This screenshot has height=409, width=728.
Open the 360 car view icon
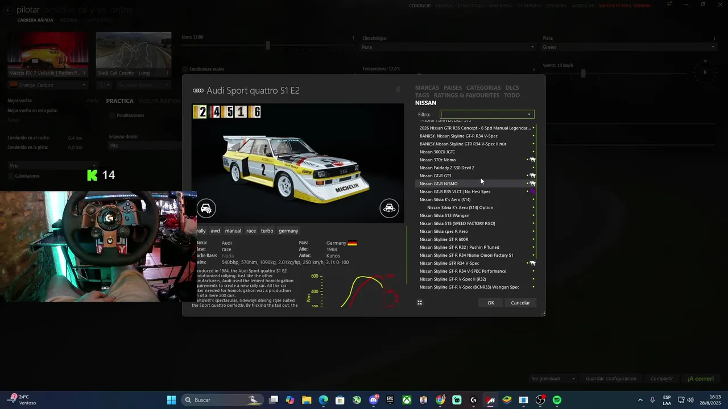point(389,208)
